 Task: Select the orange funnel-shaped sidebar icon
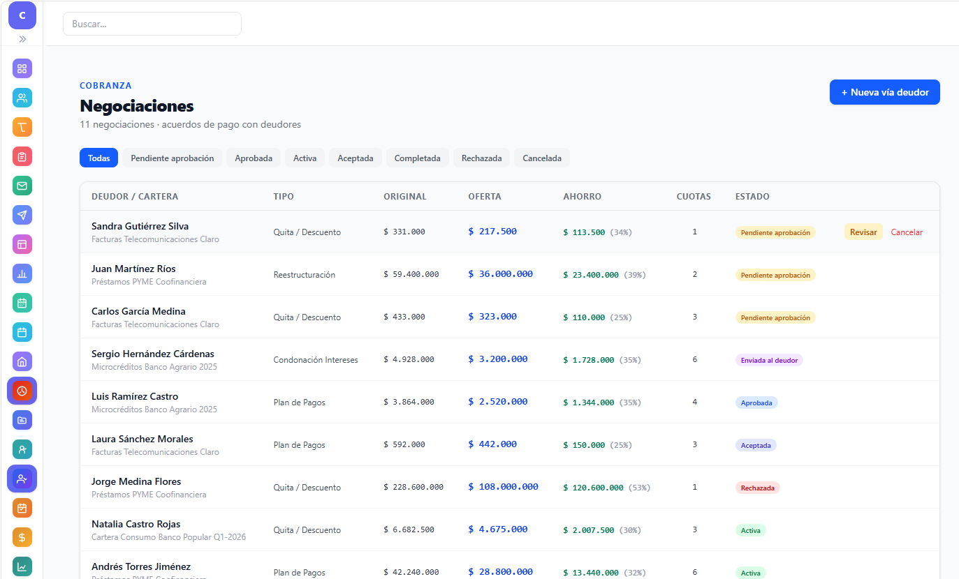point(22,127)
